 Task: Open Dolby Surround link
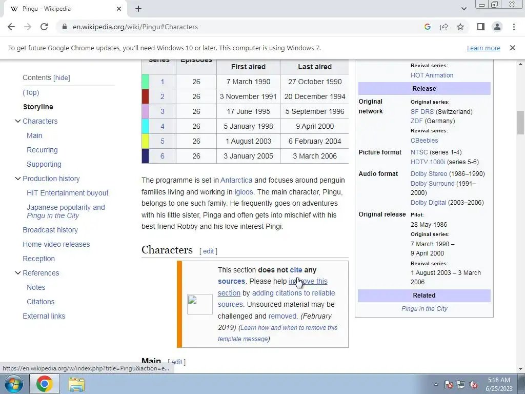tap(433, 183)
